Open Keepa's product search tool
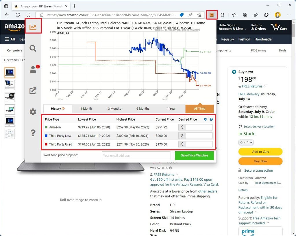 (33, 49)
